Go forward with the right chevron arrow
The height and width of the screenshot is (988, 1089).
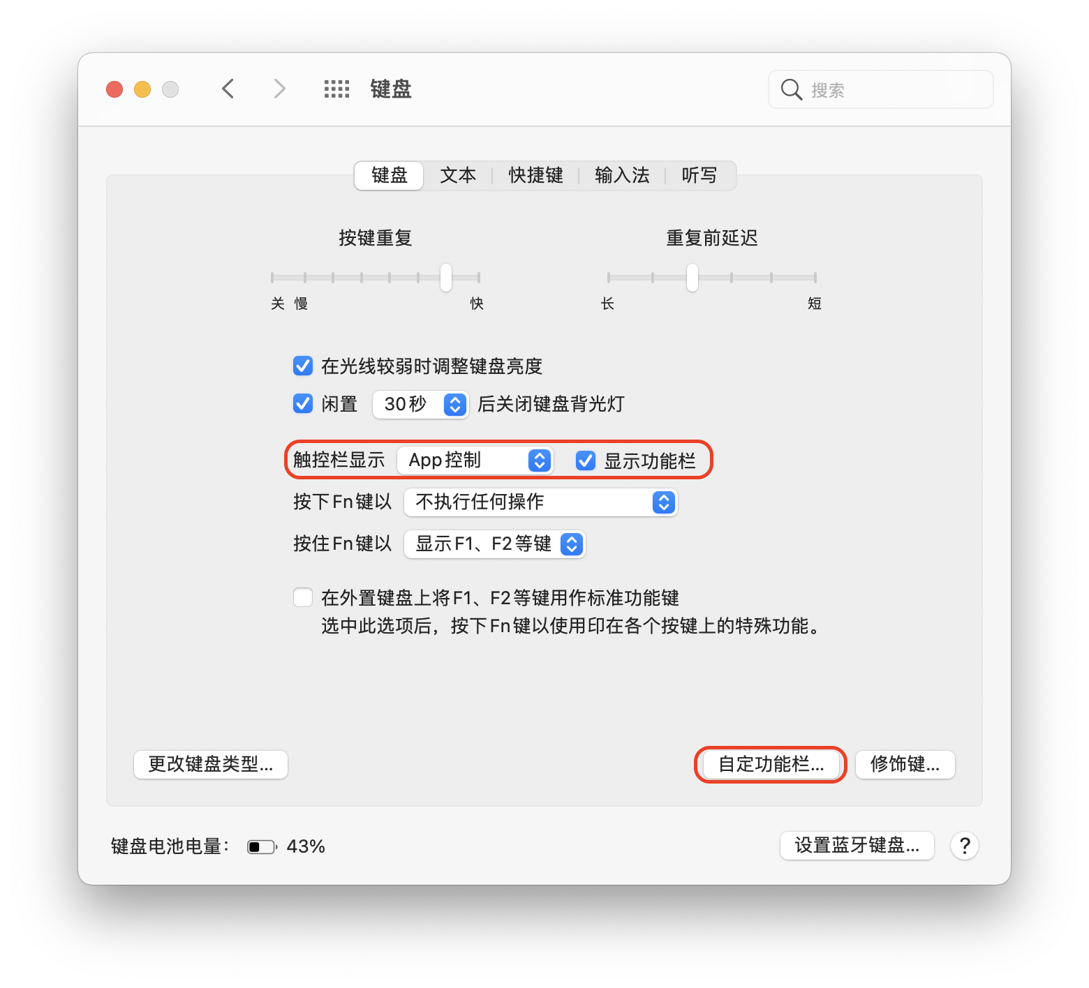coord(279,89)
